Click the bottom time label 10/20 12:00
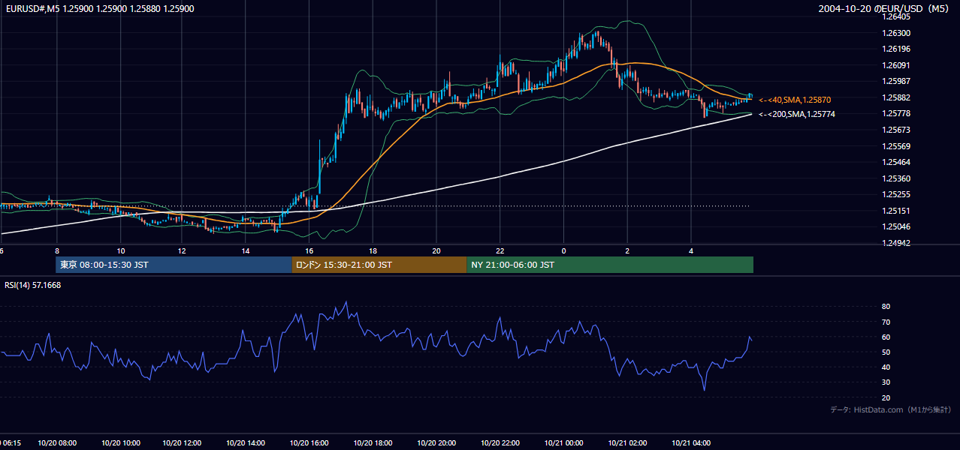 click(183, 443)
